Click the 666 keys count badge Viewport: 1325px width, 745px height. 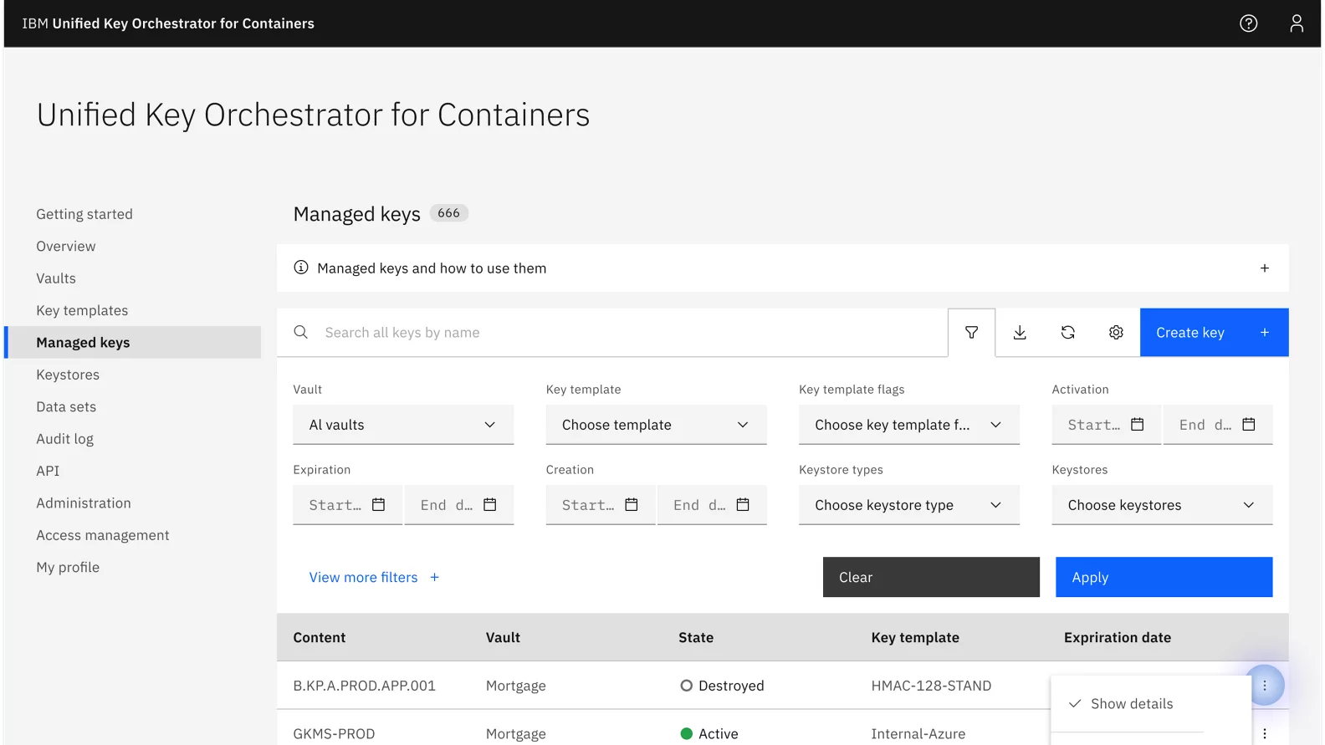449,213
